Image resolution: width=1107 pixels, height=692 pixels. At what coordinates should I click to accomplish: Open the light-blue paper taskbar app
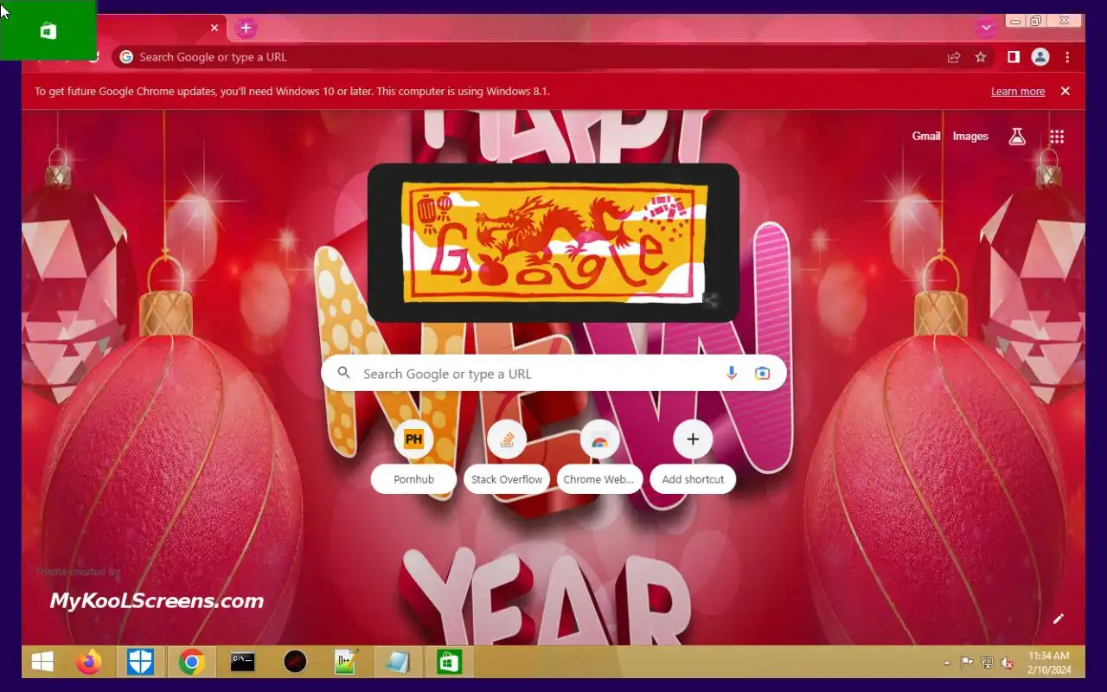pyautogui.click(x=397, y=663)
